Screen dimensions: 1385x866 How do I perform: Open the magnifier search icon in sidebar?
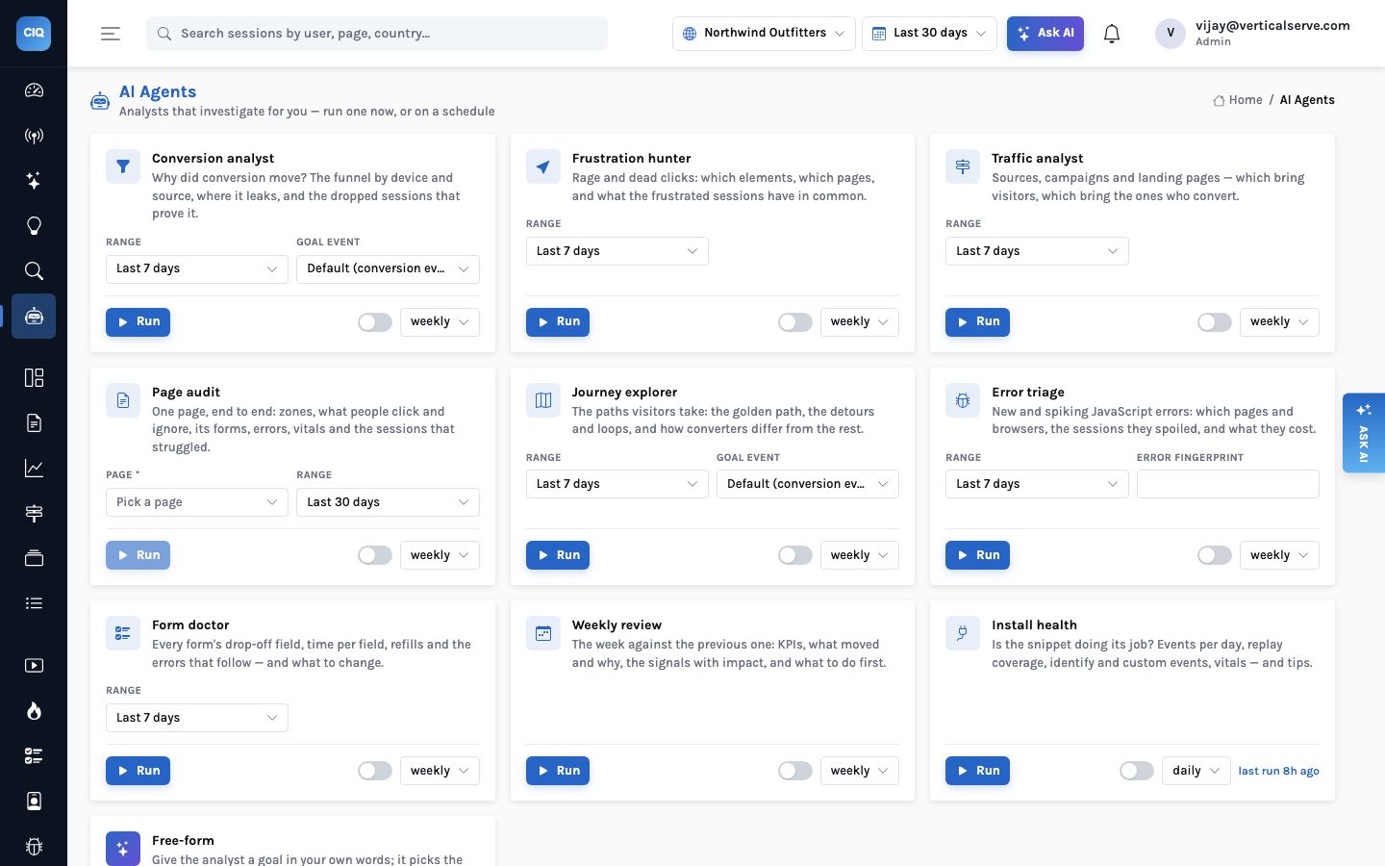pyautogui.click(x=34, y=270)
